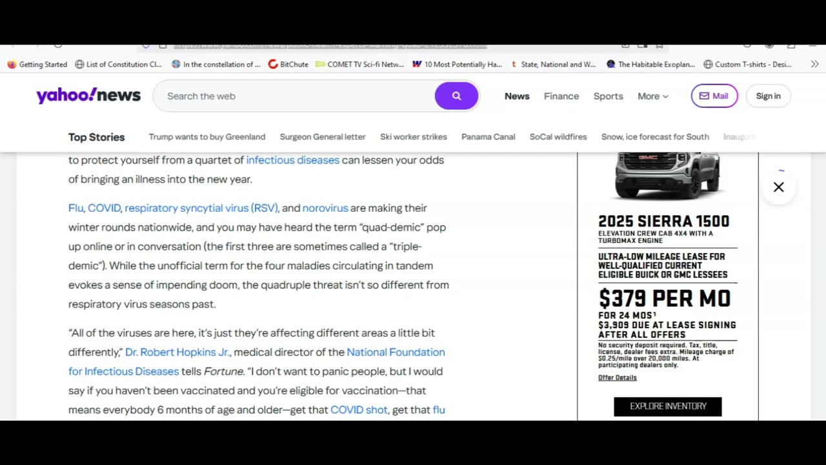Click the browser address bar URL
The image size is (826, 465).
(330, 45)
